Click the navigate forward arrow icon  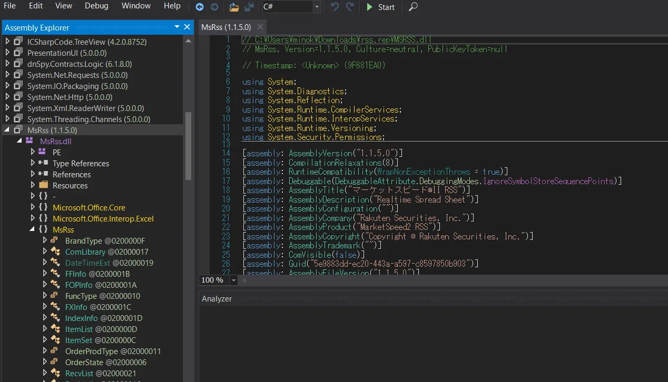pyautogui.click(x=214, y=7)
